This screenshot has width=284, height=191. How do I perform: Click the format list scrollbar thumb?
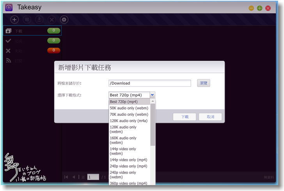(153, 125)
